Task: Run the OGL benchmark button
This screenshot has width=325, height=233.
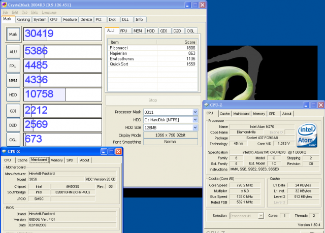Action: click(13, 140)
